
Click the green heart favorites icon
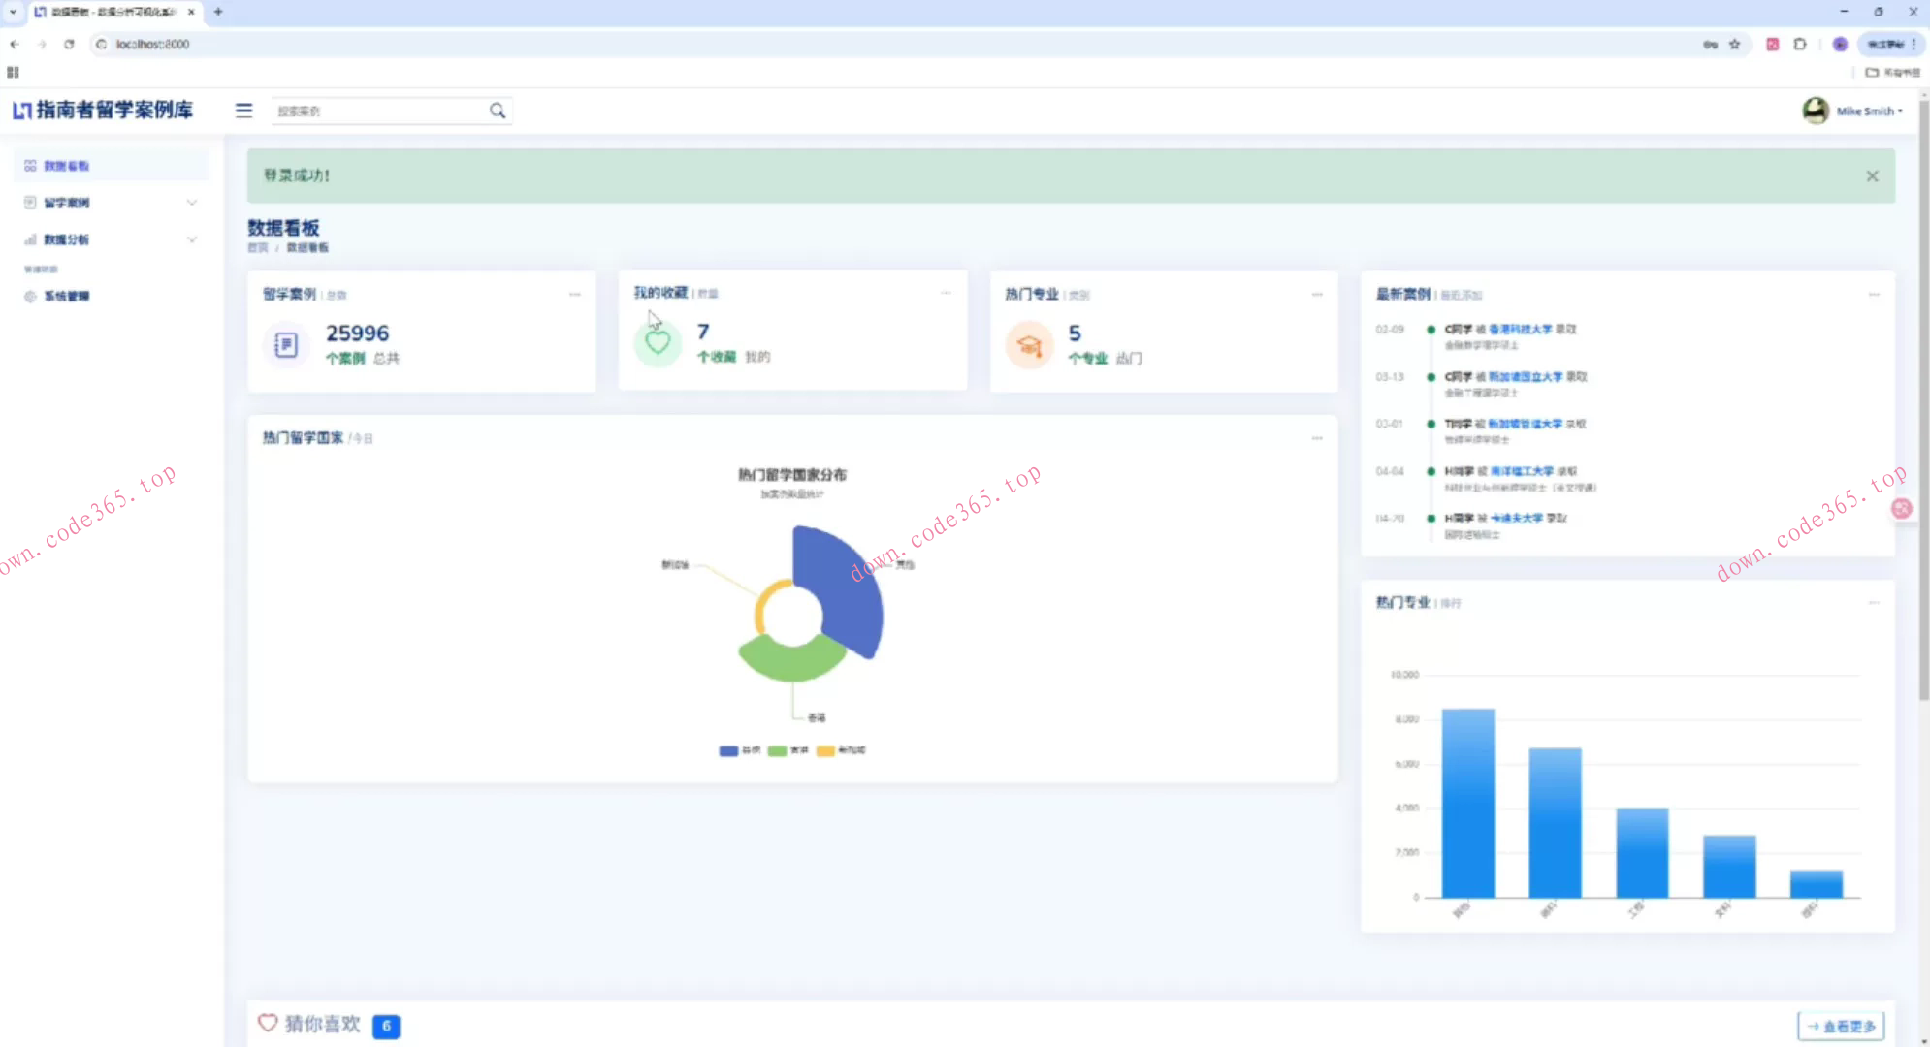658,342
